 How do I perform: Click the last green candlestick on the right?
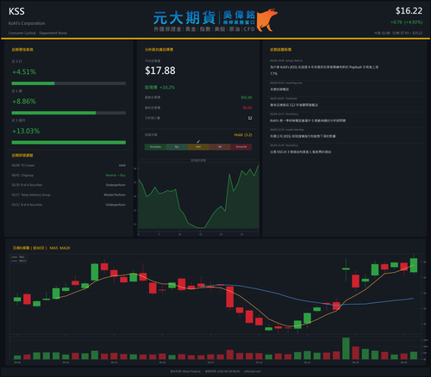pyautogui.click(x=414, y=265)
